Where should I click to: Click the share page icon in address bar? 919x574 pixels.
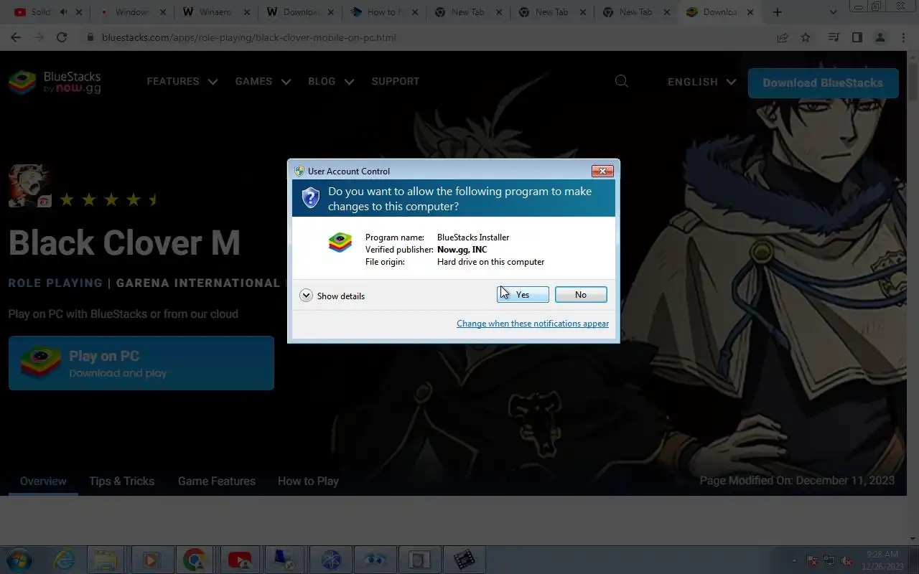coord(783,37)
